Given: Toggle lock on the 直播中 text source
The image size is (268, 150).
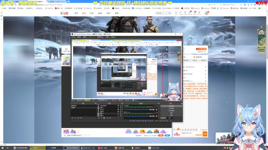Looking at the screenshot, I should (121, 112).
